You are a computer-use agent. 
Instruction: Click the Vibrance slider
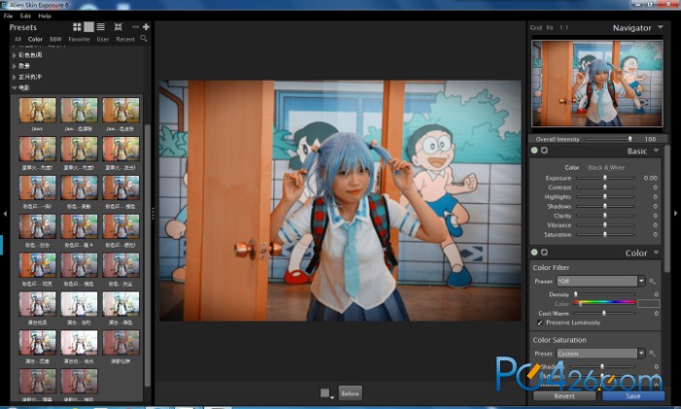(x=605, y=225)
